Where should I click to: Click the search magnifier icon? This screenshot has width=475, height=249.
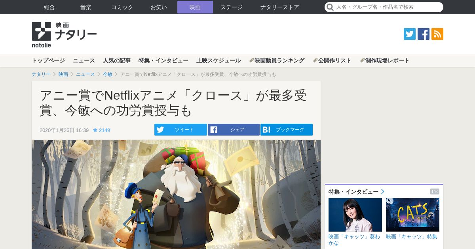[330, 7]
